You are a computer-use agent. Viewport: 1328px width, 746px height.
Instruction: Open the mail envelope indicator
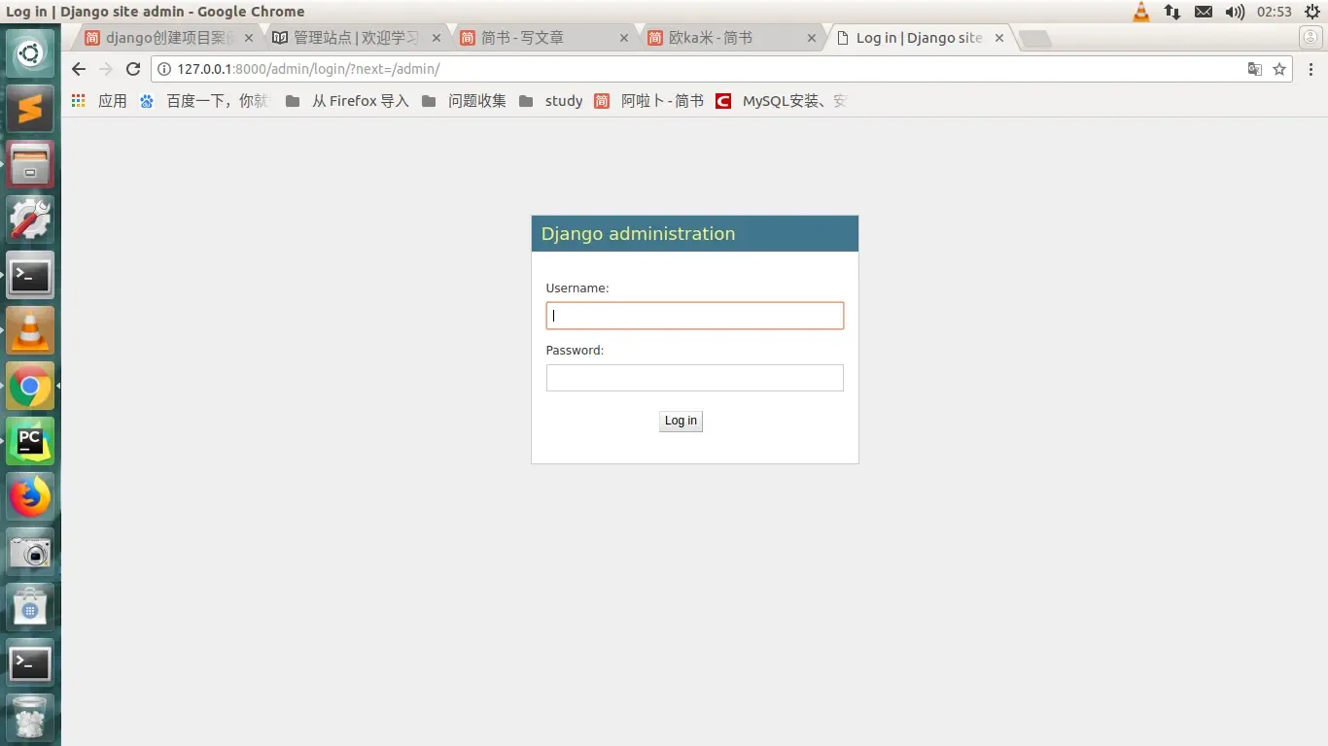(x=1204, y=12)
